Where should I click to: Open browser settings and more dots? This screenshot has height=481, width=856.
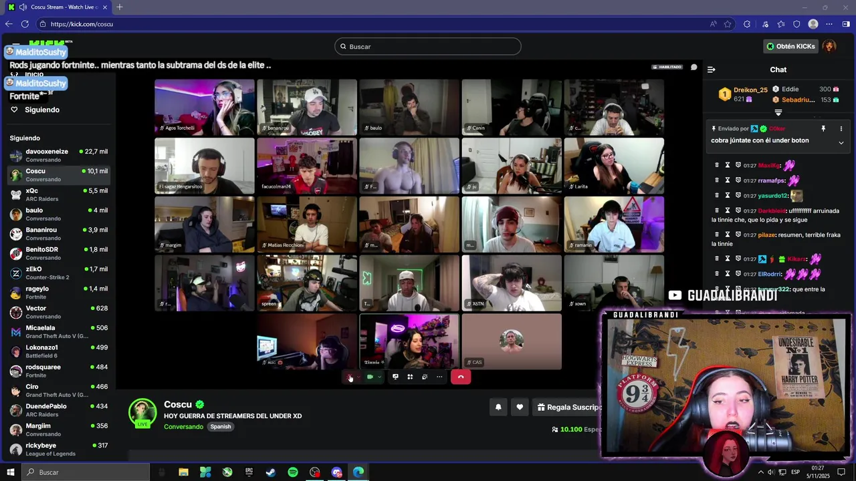[829, 24]
